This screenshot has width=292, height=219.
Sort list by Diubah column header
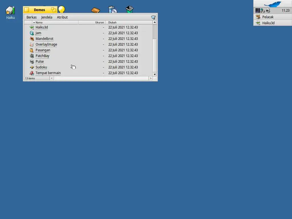tap(129, 22)
